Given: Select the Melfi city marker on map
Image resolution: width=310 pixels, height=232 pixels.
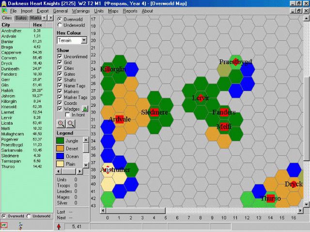Looking at the screenshot, I should click(x=224, y=127).
